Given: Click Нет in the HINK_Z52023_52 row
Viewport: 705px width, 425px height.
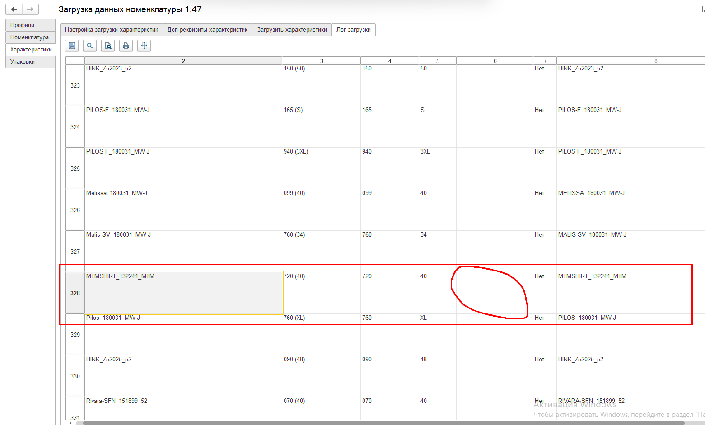Looking at the screenshot, I should tap(545, 85).
